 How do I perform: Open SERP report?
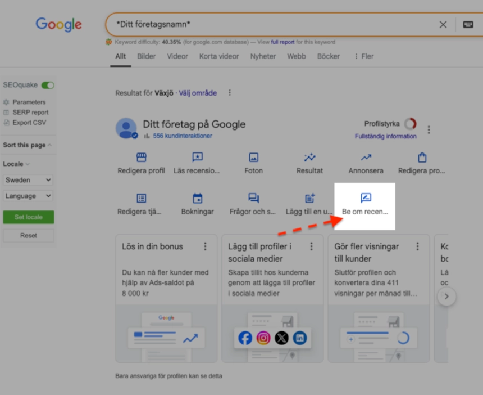tap(30, 113)
